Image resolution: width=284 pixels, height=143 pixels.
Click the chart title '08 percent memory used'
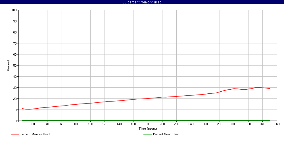tap(142, 2)
